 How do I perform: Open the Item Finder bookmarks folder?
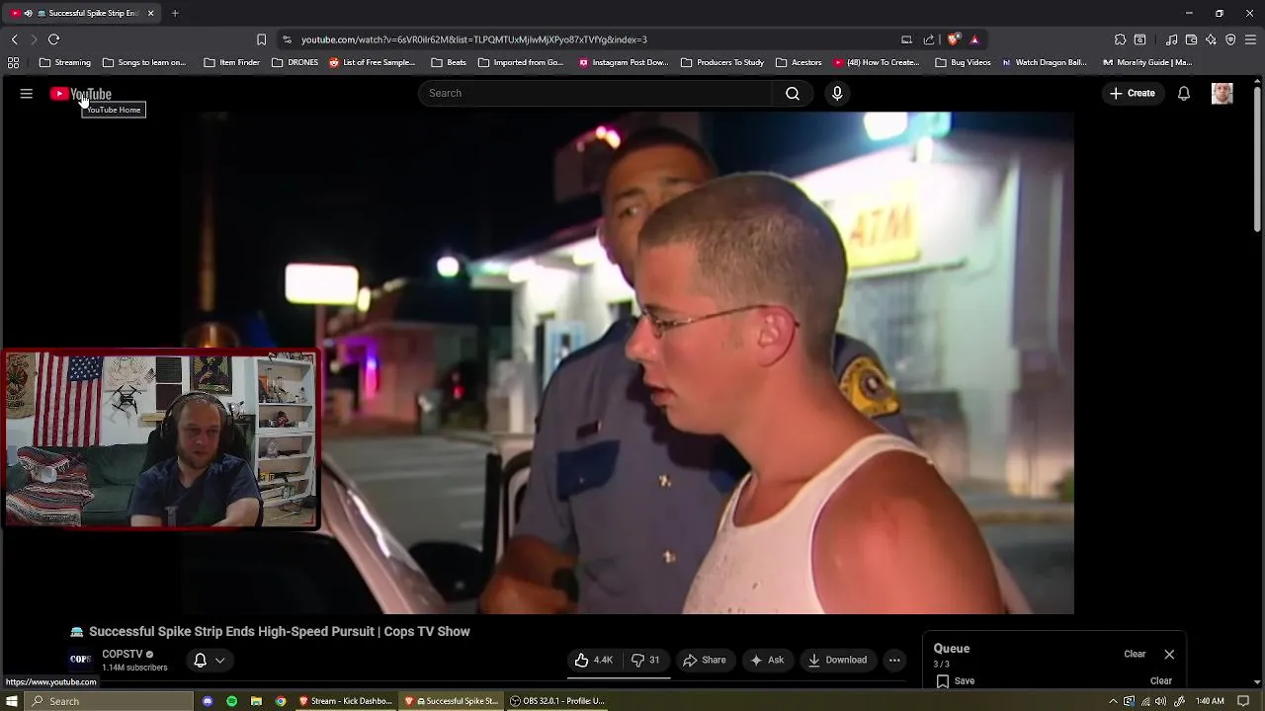point(232,62)
